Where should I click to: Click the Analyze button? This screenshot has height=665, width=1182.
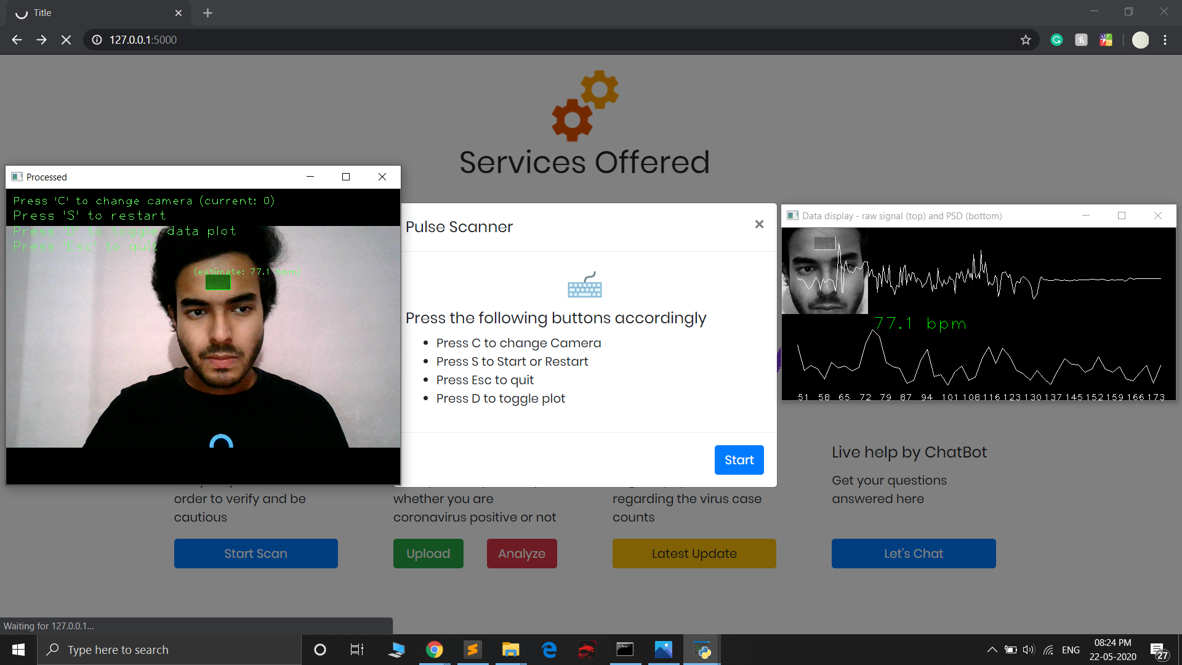[521, 554]
